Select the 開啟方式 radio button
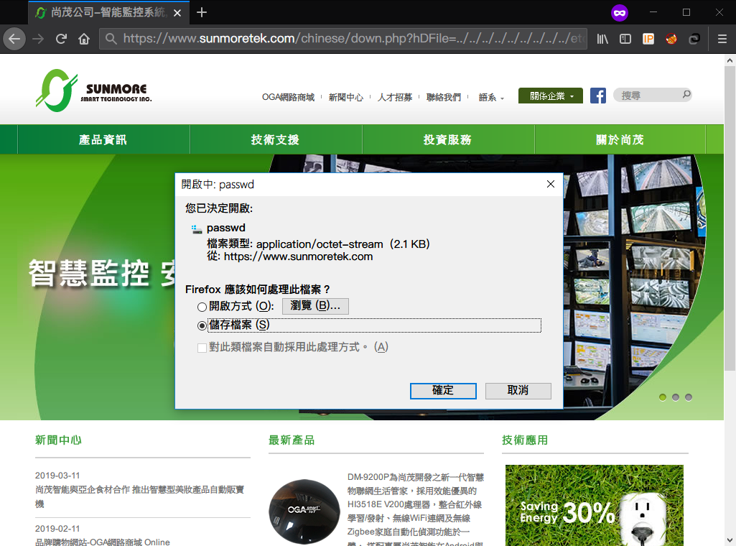This screenshot has width=736, height=546. (202, 307)
